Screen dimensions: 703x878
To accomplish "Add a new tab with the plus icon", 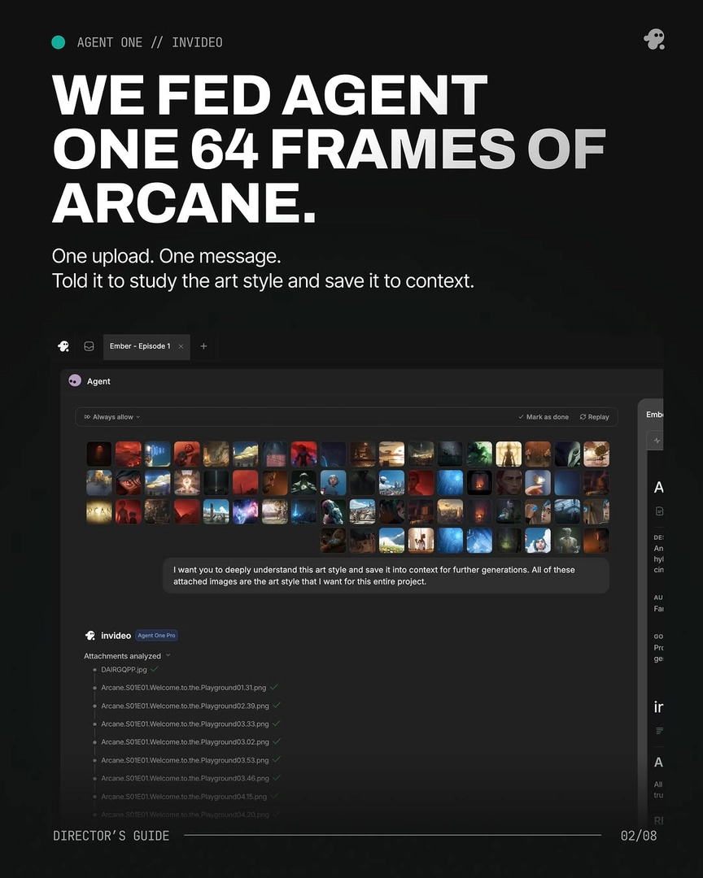I will pos(204,346).
